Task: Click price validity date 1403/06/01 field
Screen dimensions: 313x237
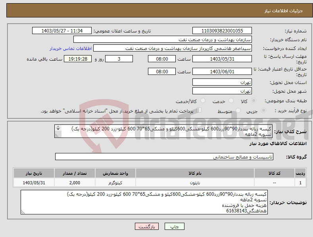Action: [222, 71]
